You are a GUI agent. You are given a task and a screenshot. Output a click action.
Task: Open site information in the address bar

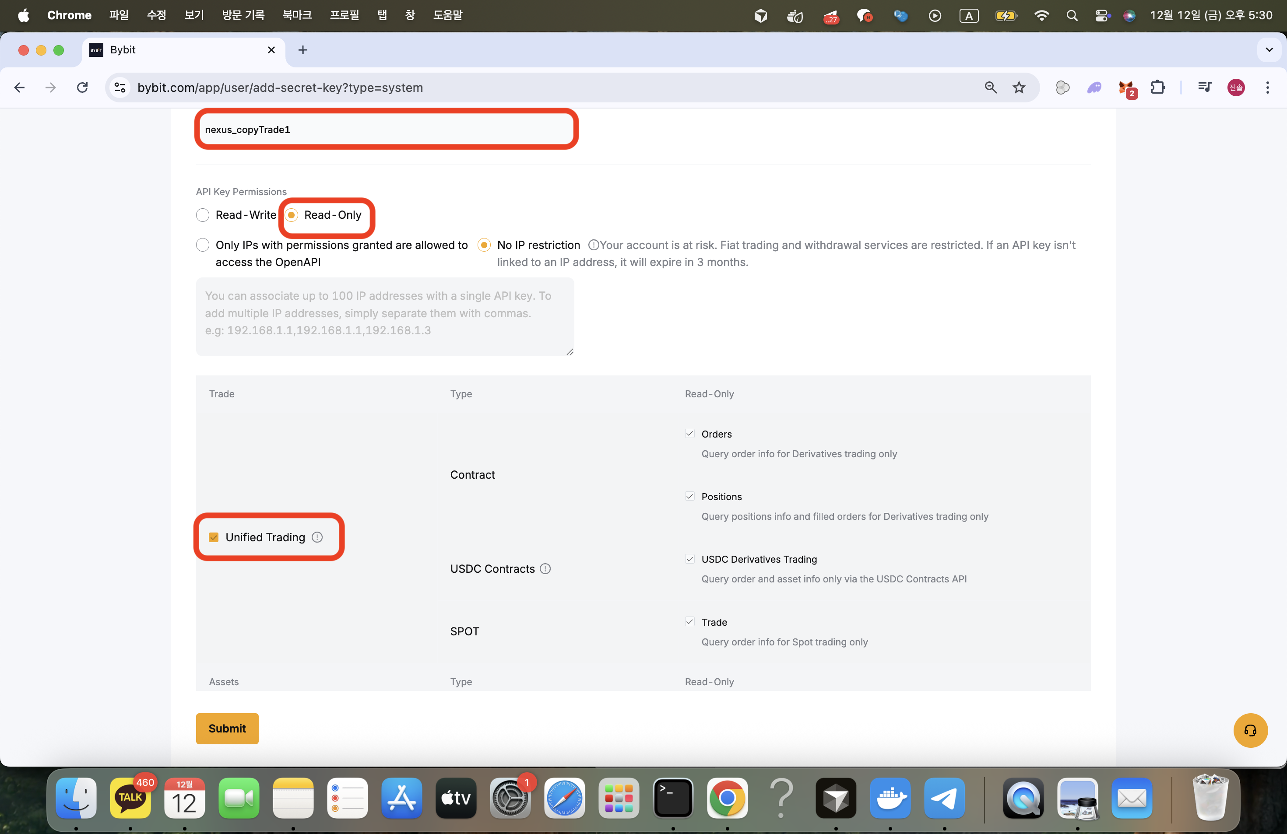click(x=119, y=88)
